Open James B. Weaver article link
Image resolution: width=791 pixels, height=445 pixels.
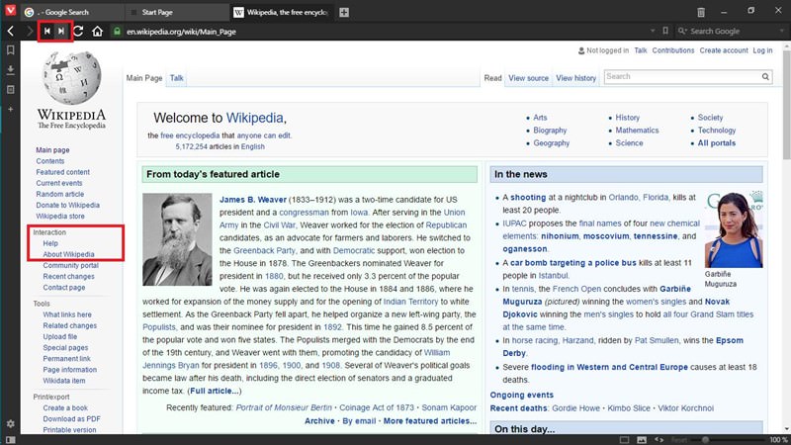tap(253, 200)
